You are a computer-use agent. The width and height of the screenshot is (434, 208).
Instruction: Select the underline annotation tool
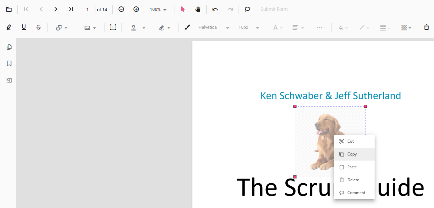click(24, 27)
